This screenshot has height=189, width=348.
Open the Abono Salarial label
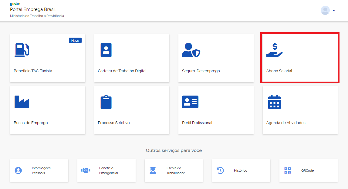279,71
